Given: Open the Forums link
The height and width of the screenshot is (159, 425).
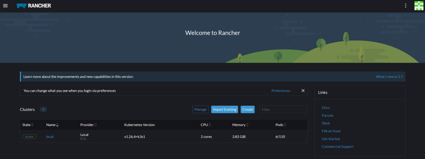Looking at the screenshot, I should 328,116.
